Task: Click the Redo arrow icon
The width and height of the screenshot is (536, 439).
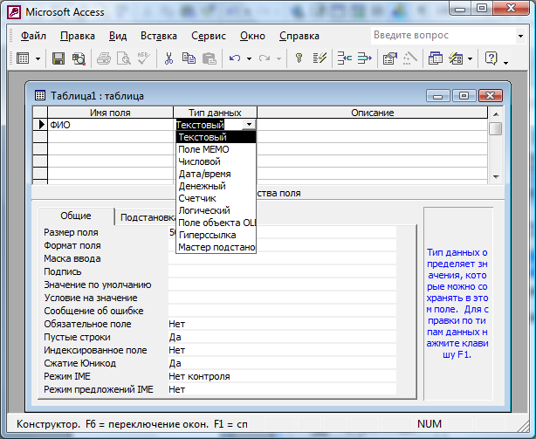Action: [x=265, y=58]
